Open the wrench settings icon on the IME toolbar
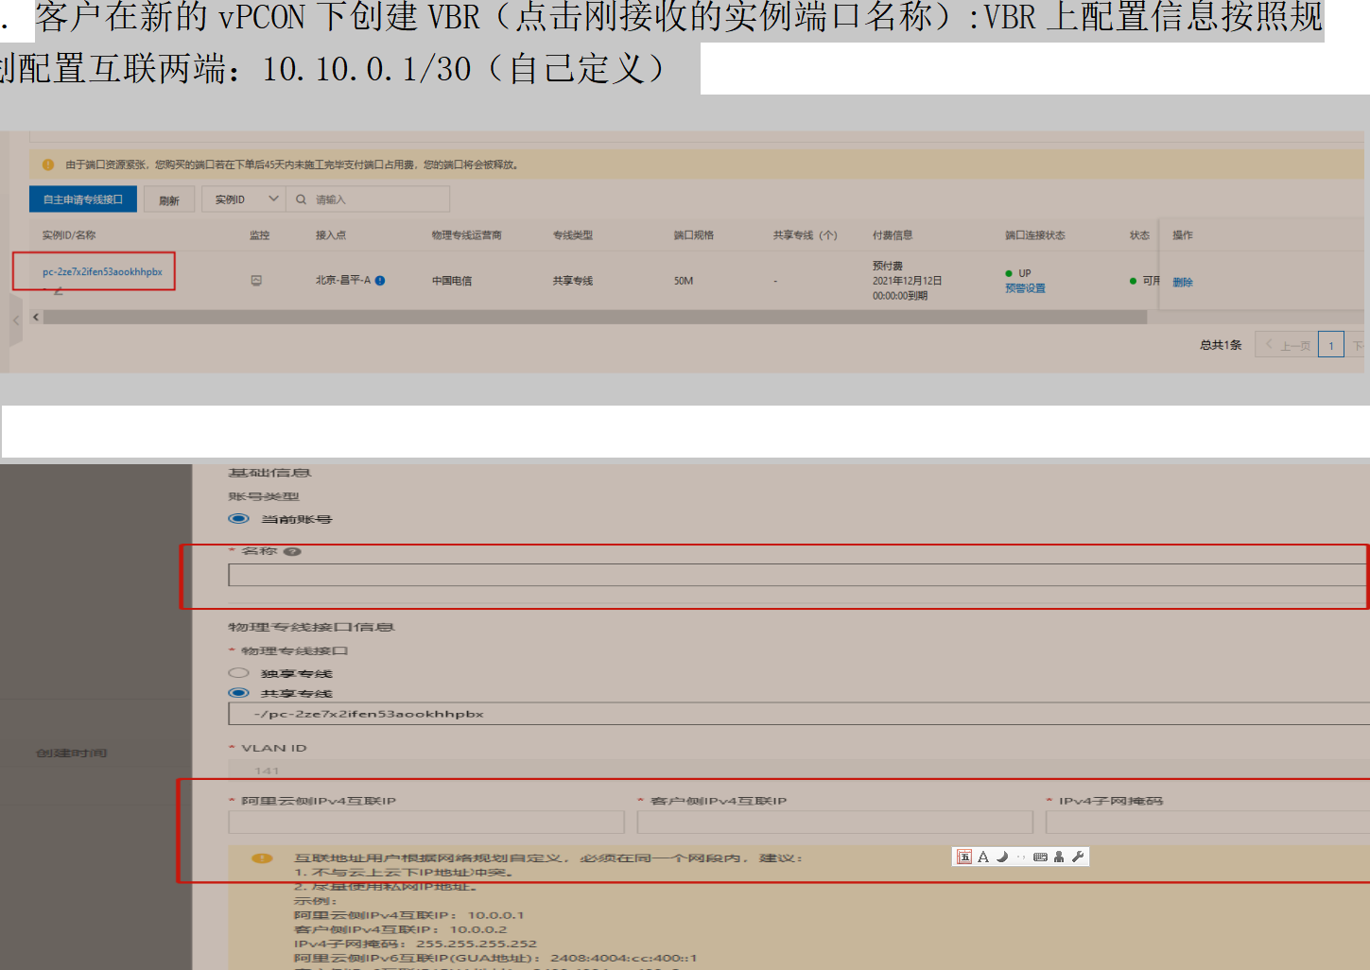The image size is (1370, 970). (x=1078, y=857)
